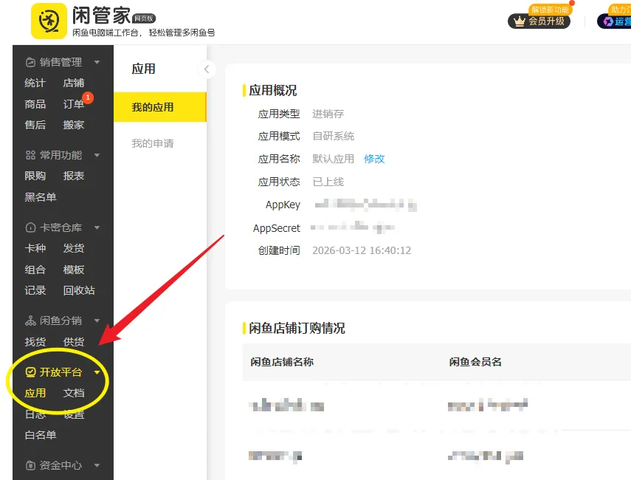Switch to 我的应用 tab
631x480 pixels.
tap(159, 107)
